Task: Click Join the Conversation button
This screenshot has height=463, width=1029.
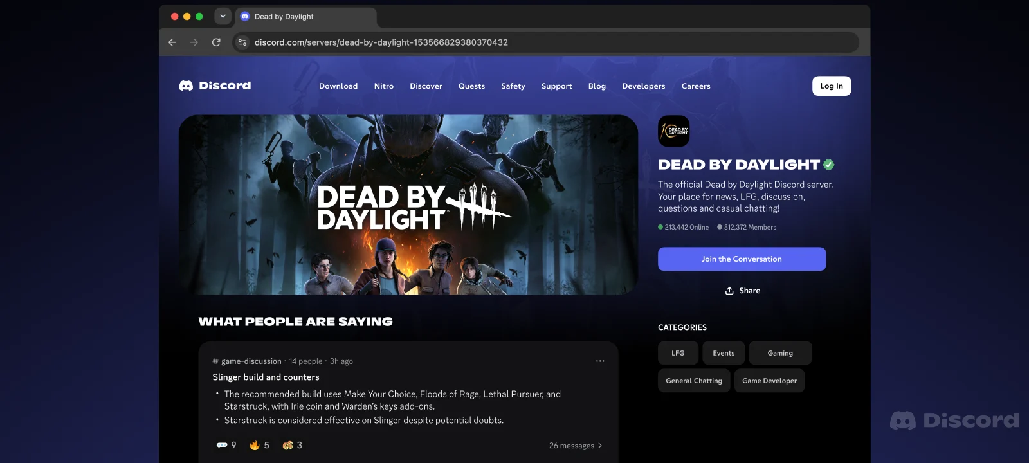Action: coord(742,259)
